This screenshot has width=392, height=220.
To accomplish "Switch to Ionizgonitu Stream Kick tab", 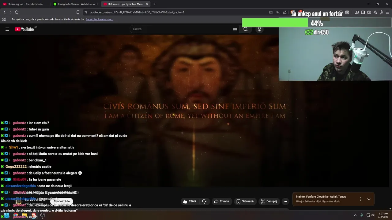I will point(75,4).
